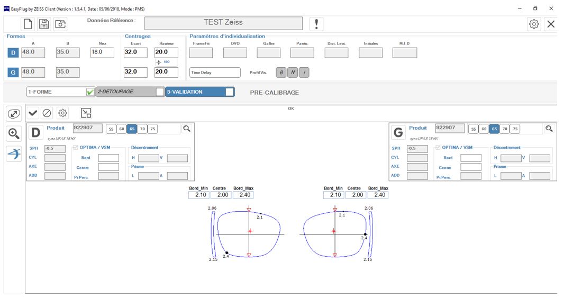The image size is (564, 298).
Task: Click the blue lens profile icon in sidebar
Action: (14, 153)
